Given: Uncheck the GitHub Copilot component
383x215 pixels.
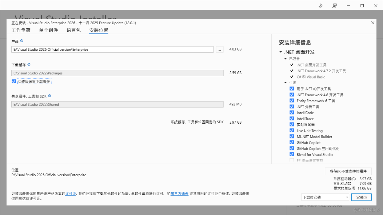Looking at the screenshot, I should [x=291, y=142].
